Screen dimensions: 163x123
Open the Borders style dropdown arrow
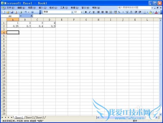[147, 12]
